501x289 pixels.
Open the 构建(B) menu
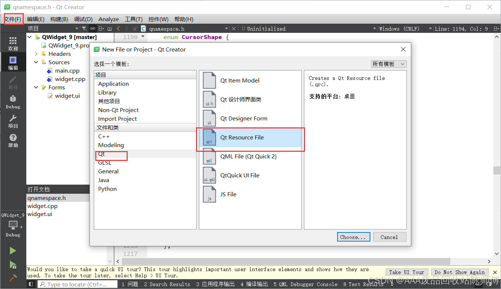59,19
